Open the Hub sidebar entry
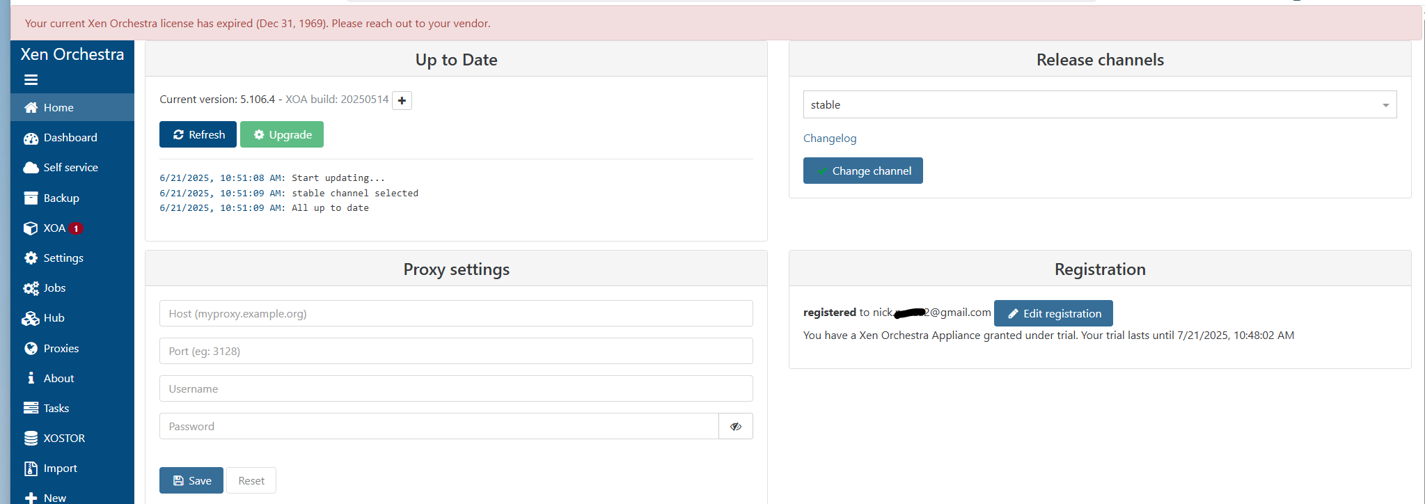The height and width of the screenshot is (504, 1425). pos(72,317)
